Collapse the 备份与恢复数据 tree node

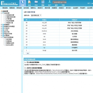coord(1,38)
